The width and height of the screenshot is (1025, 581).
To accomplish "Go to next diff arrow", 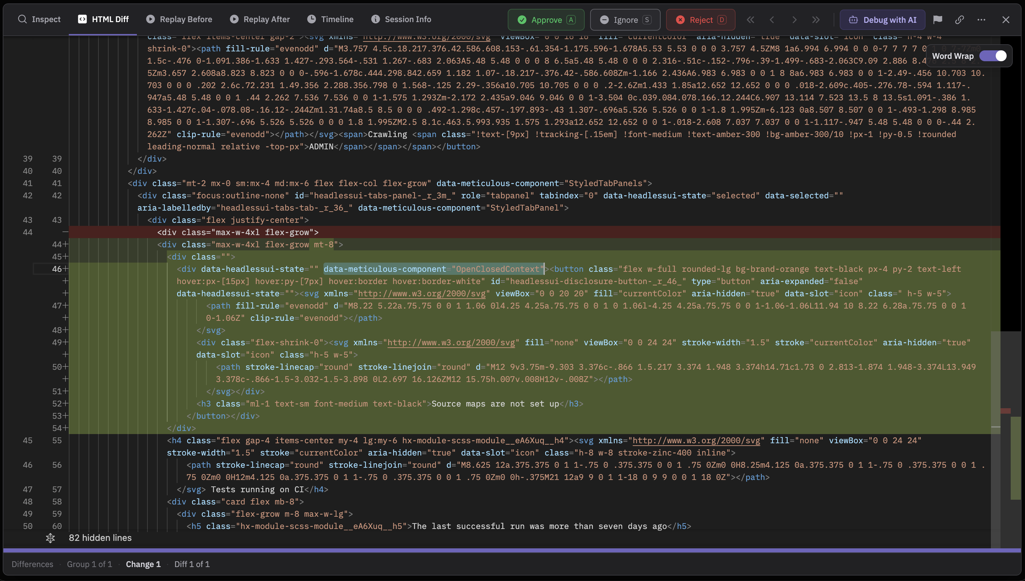I will (794, 20).
